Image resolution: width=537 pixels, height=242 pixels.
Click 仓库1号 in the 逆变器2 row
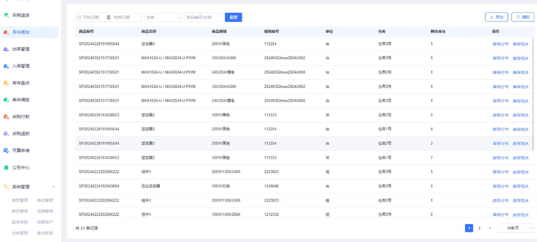385,158
